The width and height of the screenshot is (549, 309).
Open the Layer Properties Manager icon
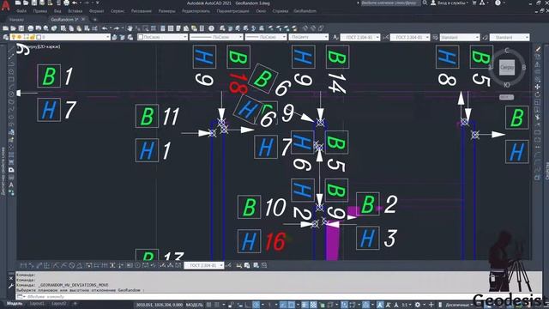click(6, 37)
